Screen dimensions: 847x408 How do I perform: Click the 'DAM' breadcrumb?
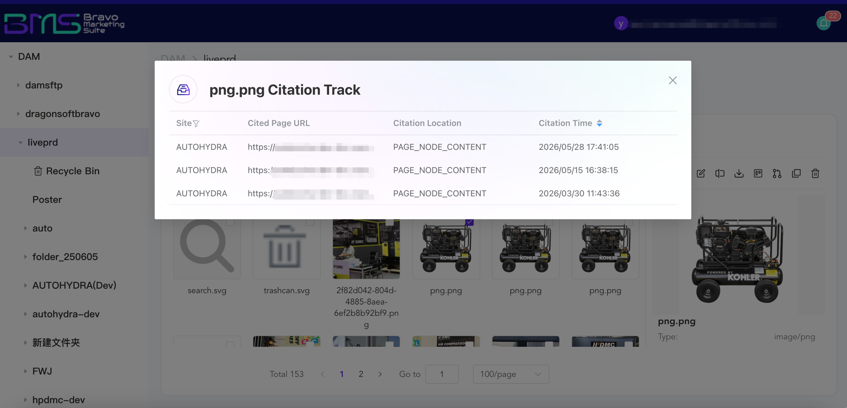(173, 58)
